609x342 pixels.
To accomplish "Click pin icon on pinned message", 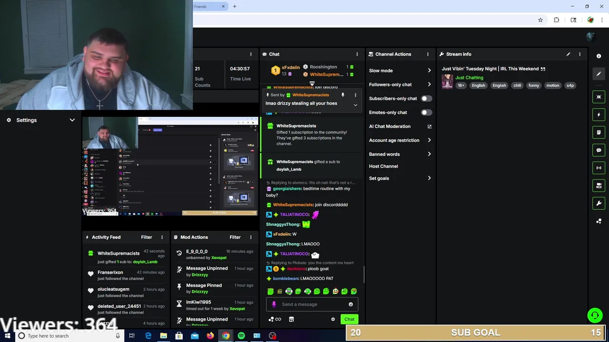I will [343, 95].
